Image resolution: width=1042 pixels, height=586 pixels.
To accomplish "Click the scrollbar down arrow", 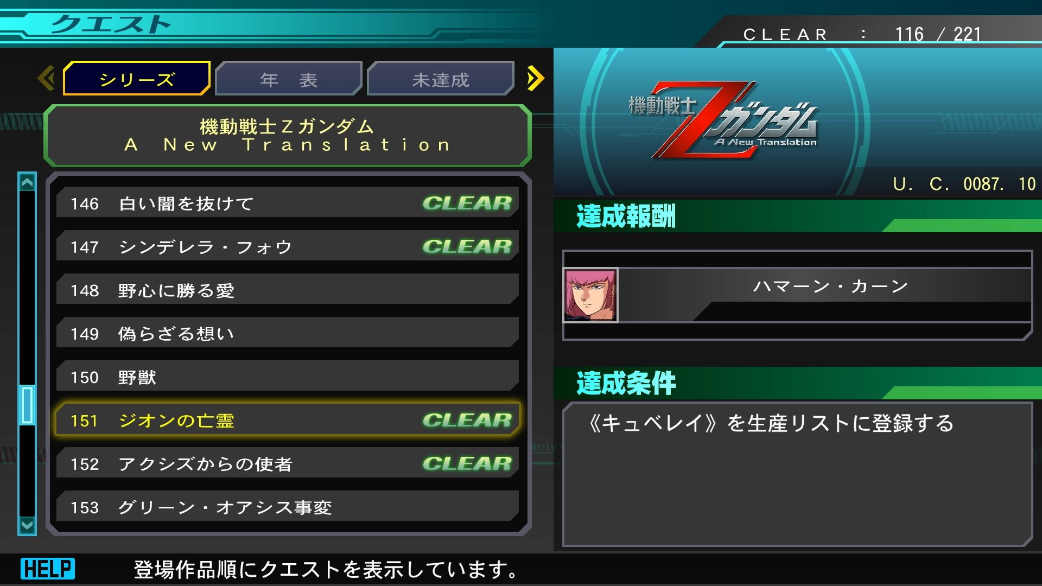I will click(27, 525).
